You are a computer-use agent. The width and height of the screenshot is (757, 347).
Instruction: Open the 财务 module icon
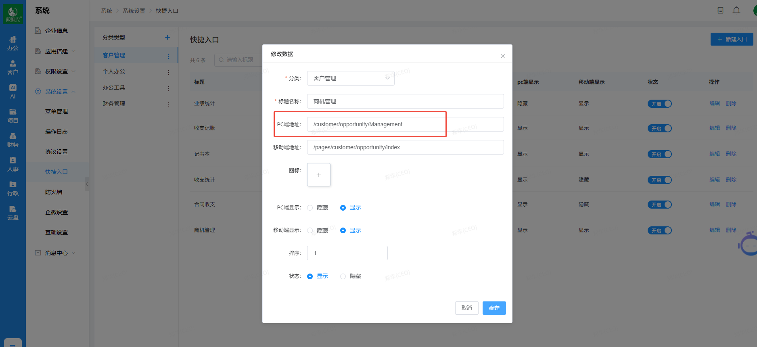[13, 140]
